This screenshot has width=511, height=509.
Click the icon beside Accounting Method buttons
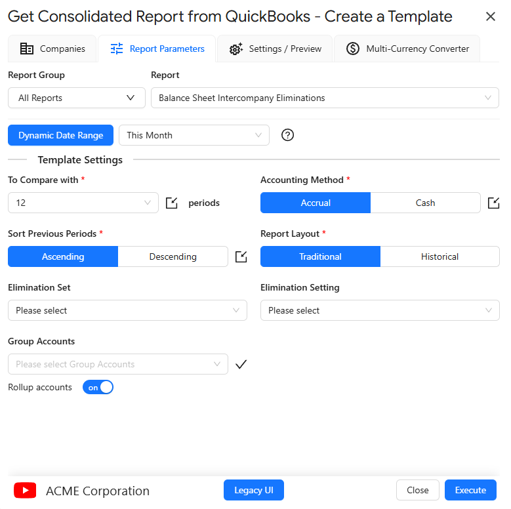493,203
